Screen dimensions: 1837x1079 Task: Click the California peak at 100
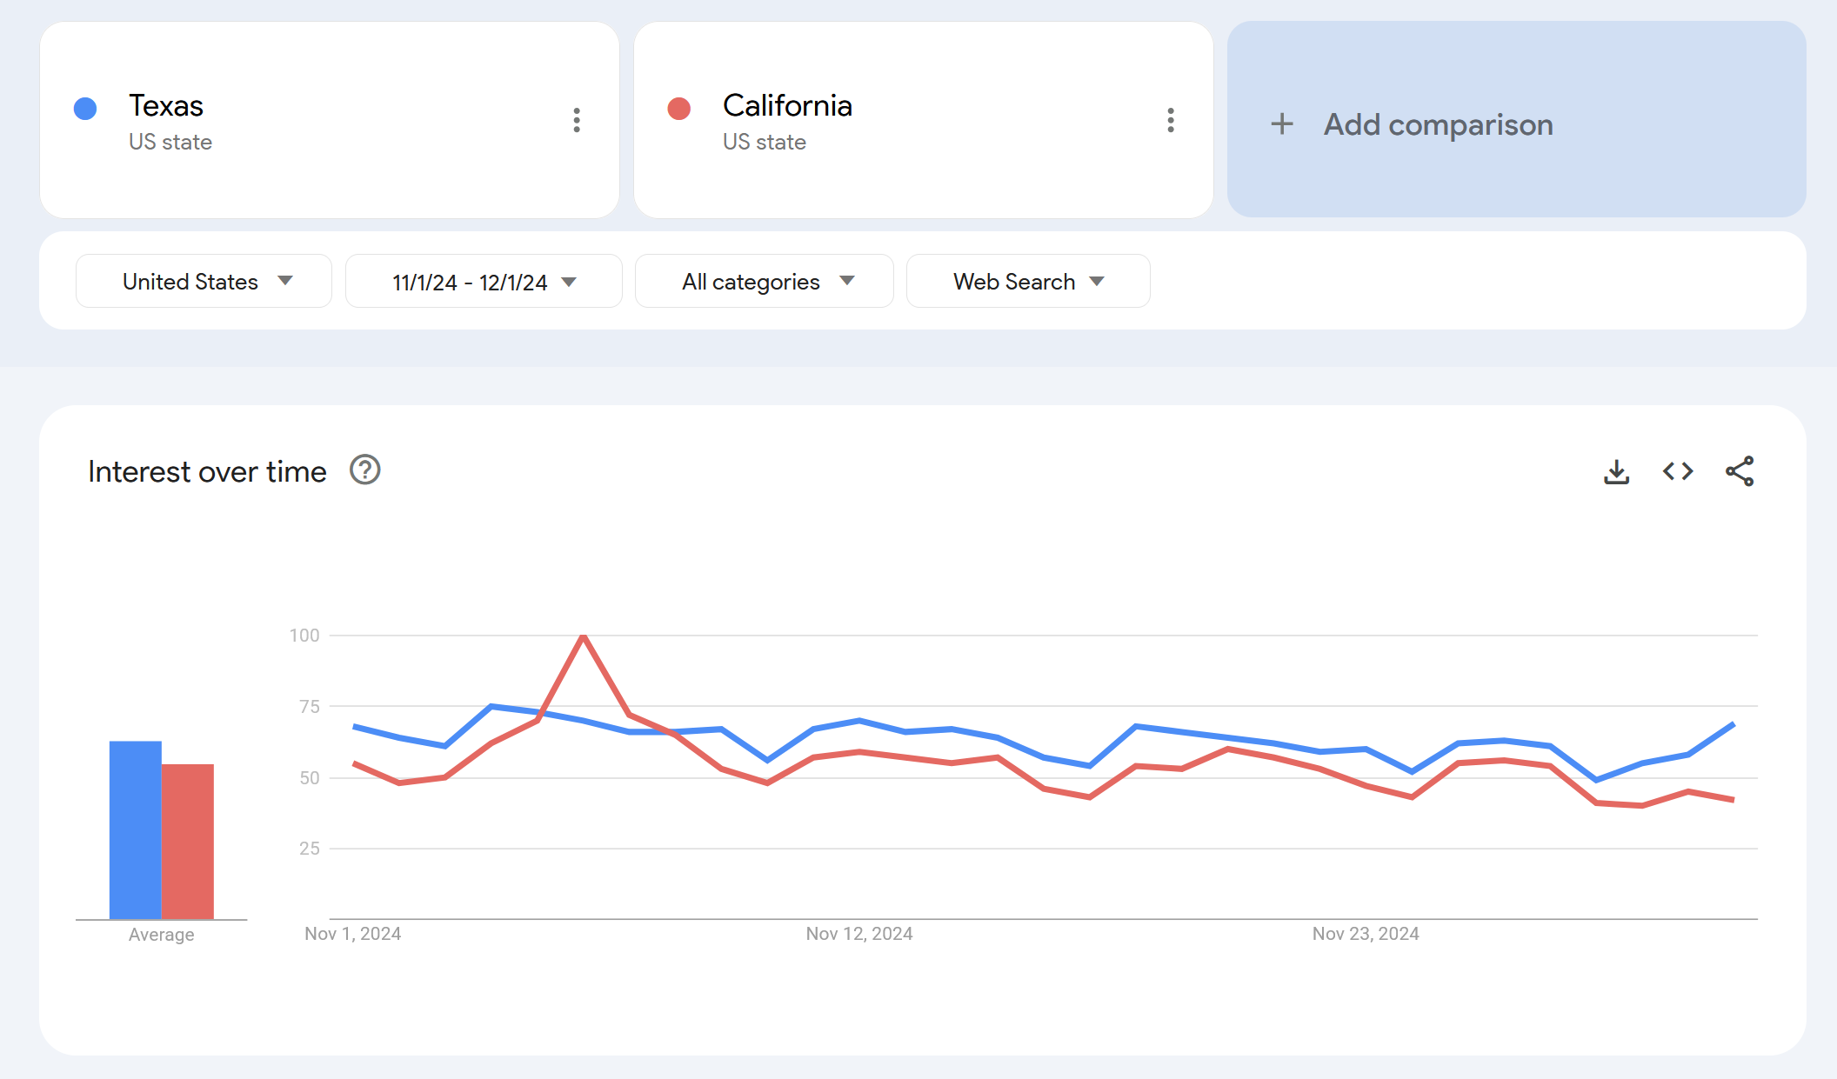point(584,636)
